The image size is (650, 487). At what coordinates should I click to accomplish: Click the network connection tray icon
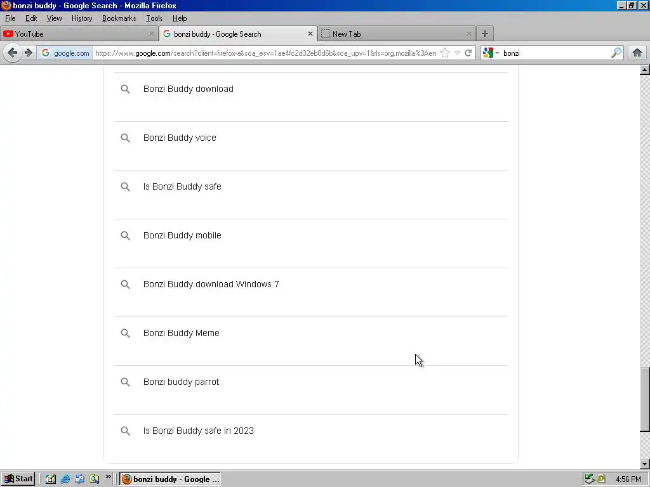click(590, 479)
